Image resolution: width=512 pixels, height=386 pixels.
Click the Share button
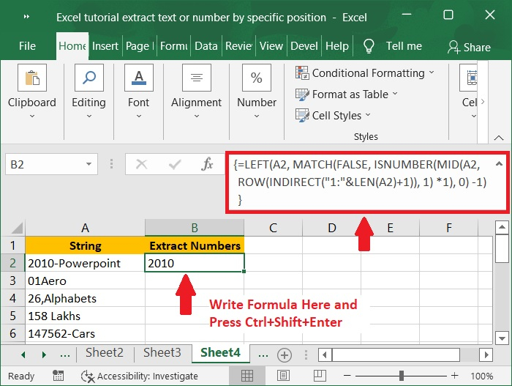click(x=469, y=47)
